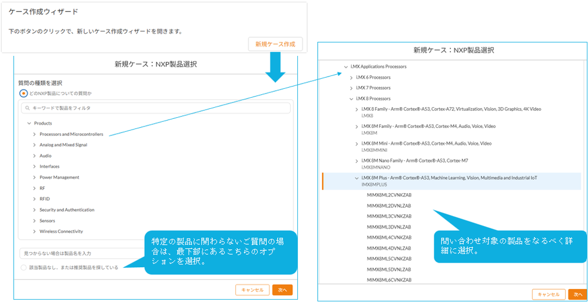Select part MIMX8ML3CVNKZAB
Viewport: 588px width, 302px height.
pos(389,217)
